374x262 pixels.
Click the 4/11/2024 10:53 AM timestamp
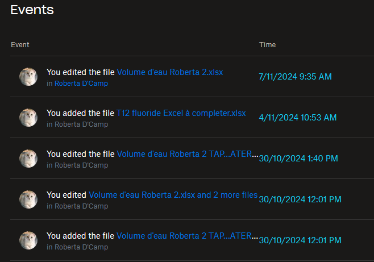pos(297,118)
